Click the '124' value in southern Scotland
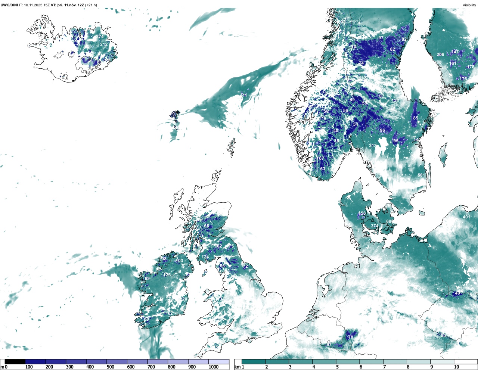The width and height of the screenshot is (478, 370). click(x=205, y=257)
